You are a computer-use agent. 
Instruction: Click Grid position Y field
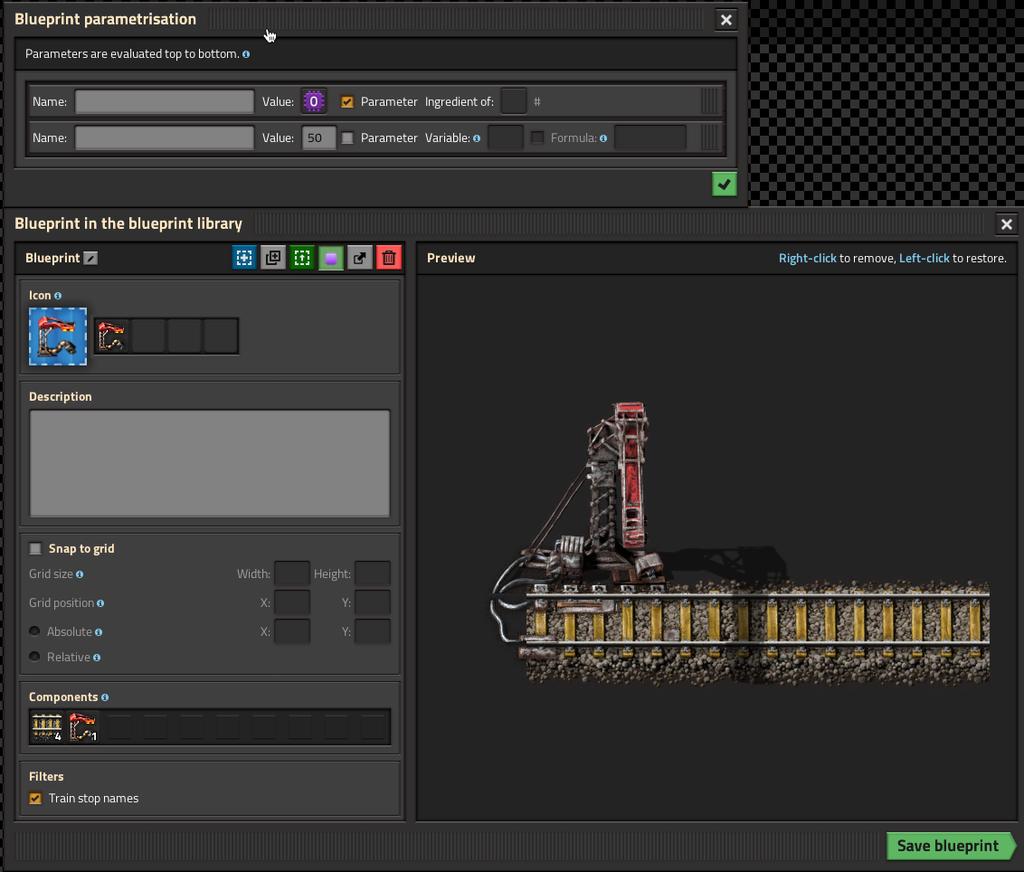point(373,602)
